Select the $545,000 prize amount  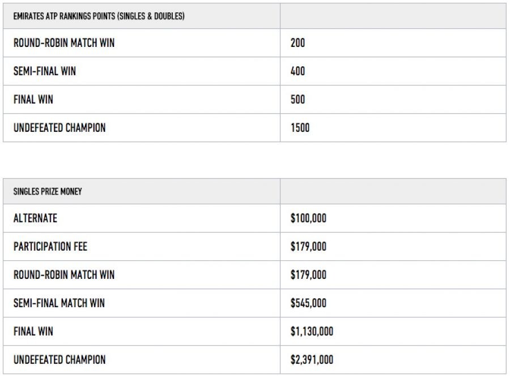(308, 303)
